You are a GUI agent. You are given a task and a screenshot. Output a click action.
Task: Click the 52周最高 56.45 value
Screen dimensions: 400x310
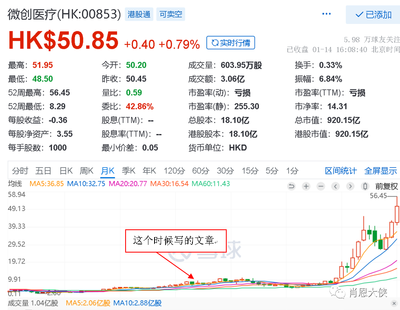tap(60, 92)
